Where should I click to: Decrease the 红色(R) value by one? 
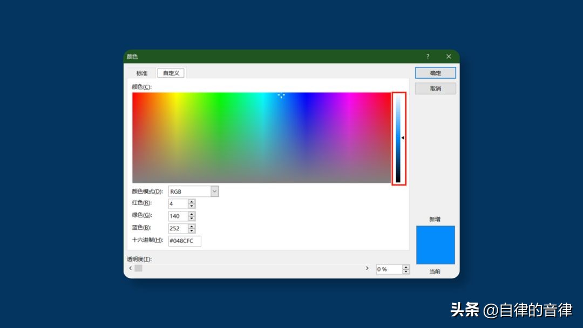tap(192, 206)
